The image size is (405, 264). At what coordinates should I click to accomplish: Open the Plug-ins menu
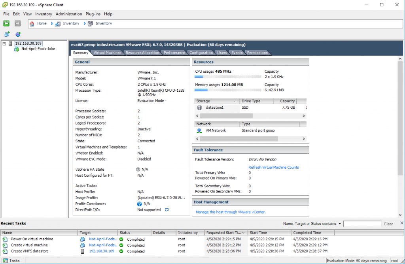93,14
